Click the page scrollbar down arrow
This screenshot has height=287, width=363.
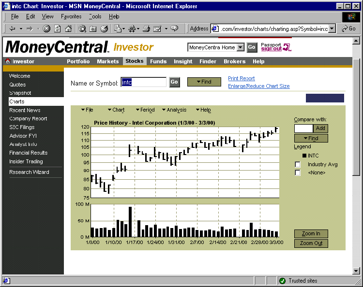pos(356,271)
